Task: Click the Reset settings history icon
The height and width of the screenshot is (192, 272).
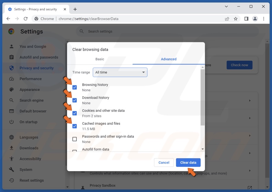Action: click(11, 180)
